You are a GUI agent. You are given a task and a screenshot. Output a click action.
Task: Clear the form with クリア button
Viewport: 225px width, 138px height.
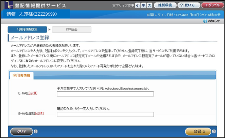[x=22, y=132]
